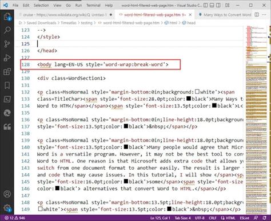Viewport: 271px width, 221px height.
Task: Open the Bookmarks panel icon
Action: tap(7, 85)
